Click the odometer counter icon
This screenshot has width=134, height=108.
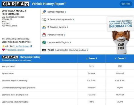point(44,50)
